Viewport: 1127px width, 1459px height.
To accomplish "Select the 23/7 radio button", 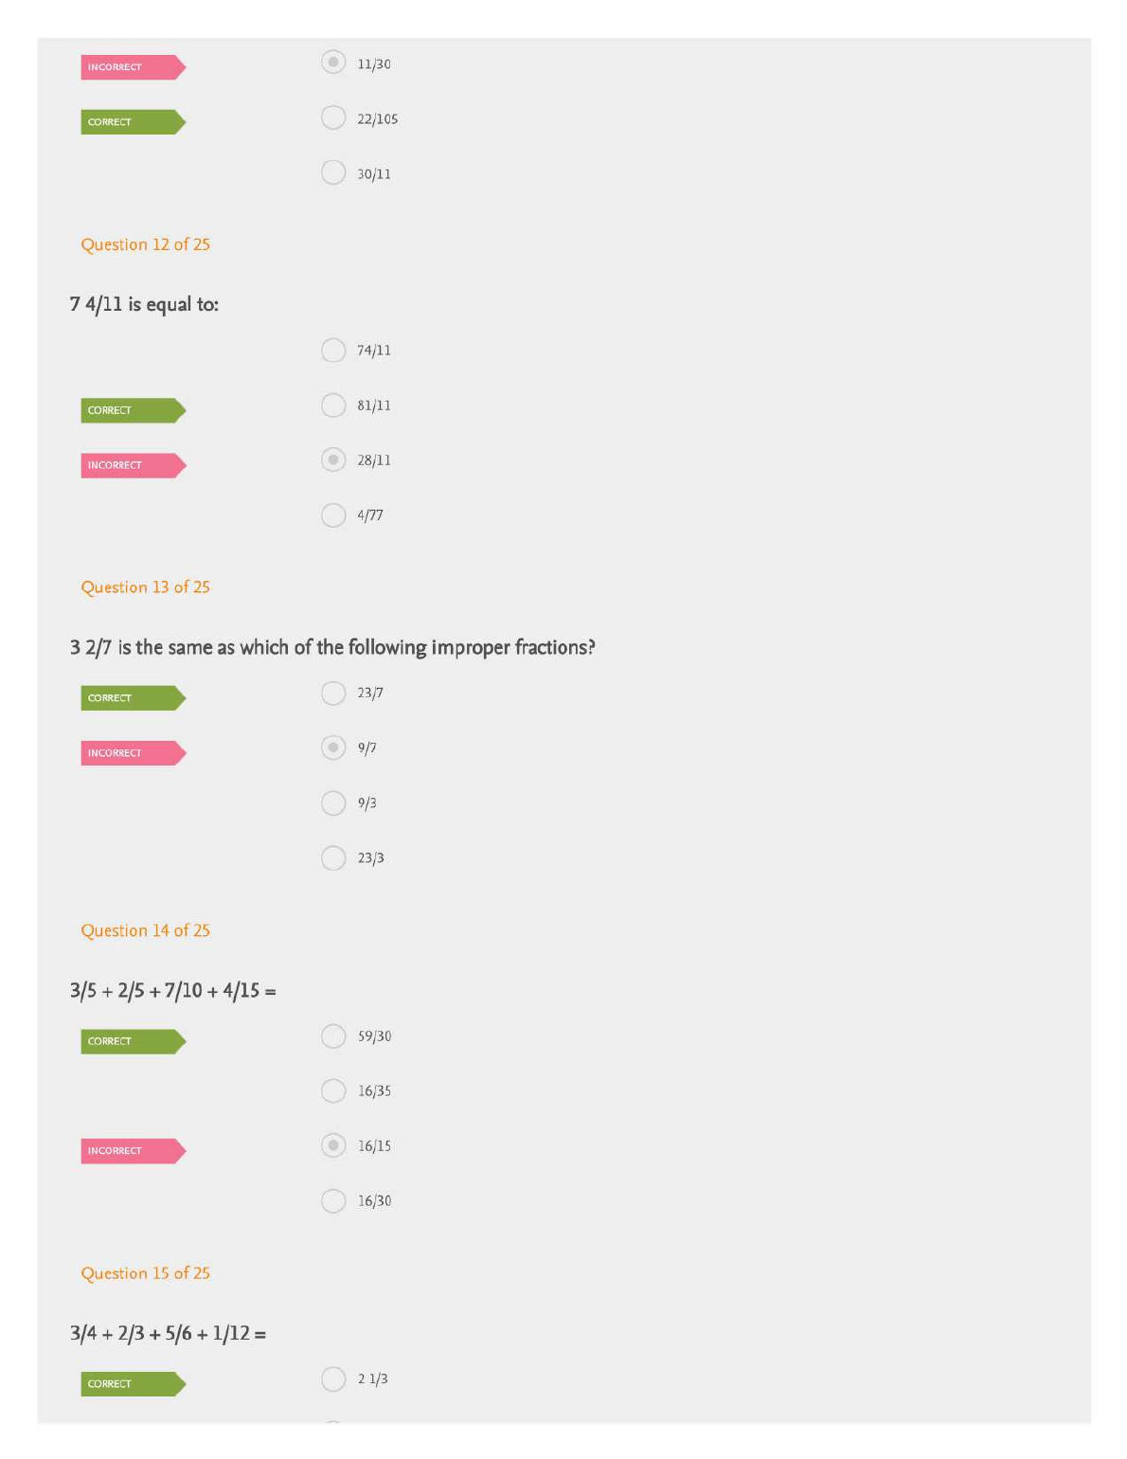I will 333,693.
